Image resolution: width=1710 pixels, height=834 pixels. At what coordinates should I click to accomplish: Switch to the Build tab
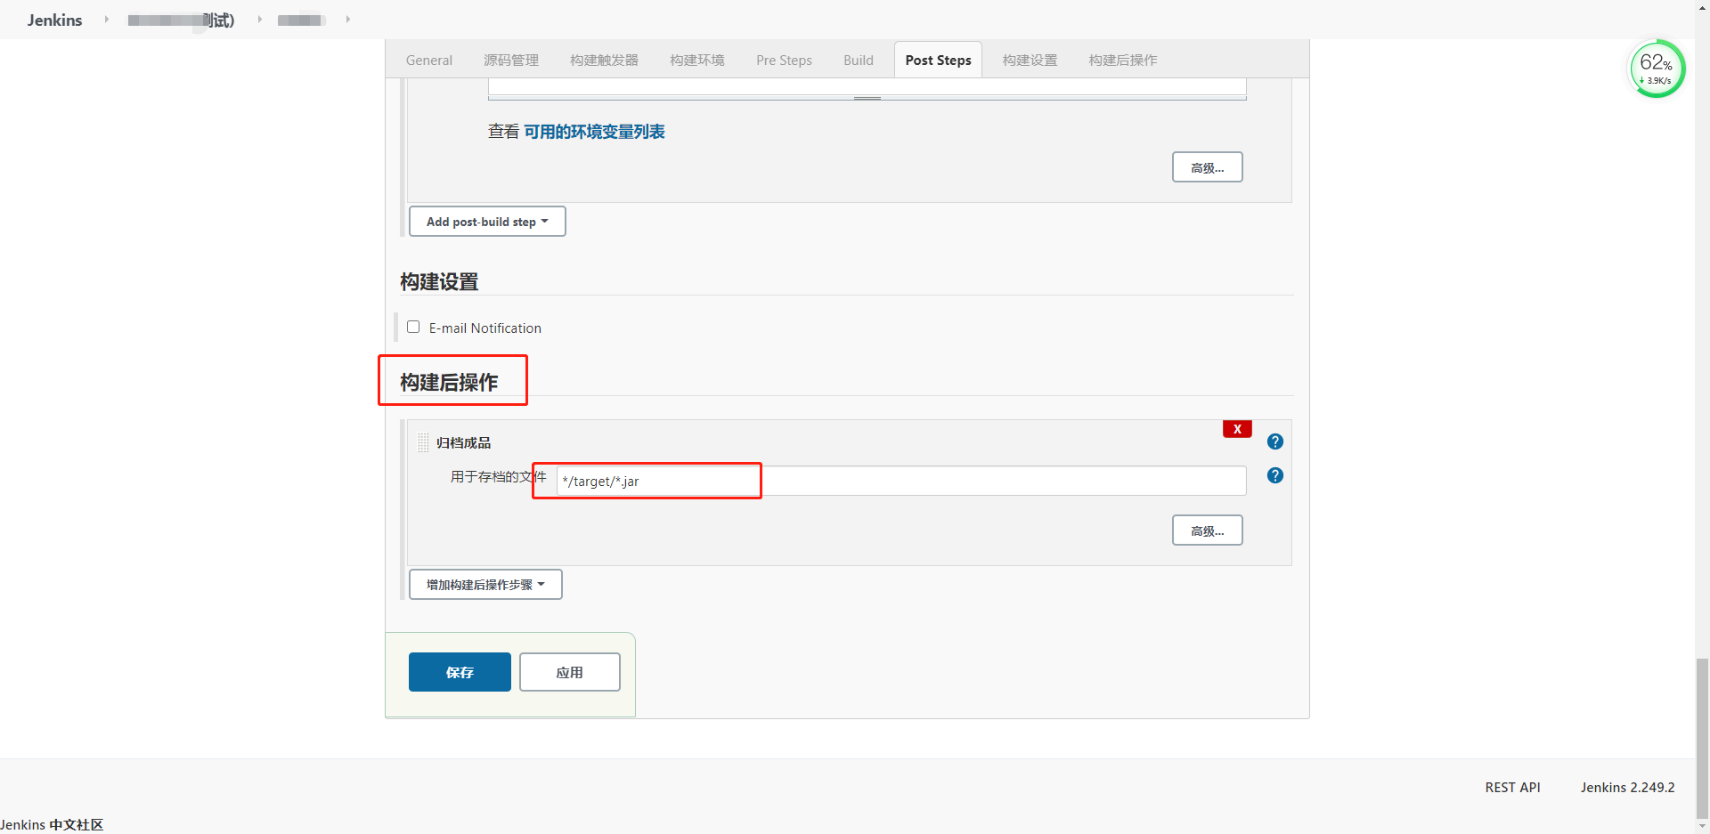pyautogui.click(x=859, y=61)
